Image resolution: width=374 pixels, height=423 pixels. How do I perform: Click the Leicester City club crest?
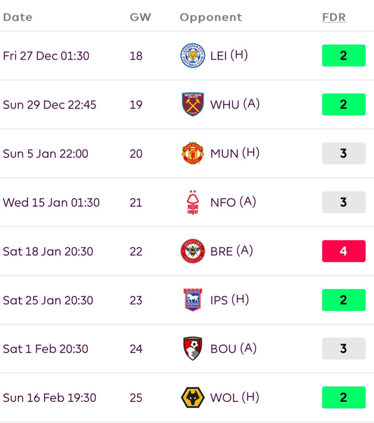(193, 56)
